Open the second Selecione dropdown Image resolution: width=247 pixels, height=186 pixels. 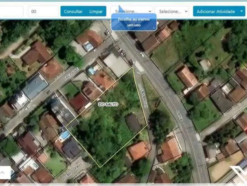172,11
